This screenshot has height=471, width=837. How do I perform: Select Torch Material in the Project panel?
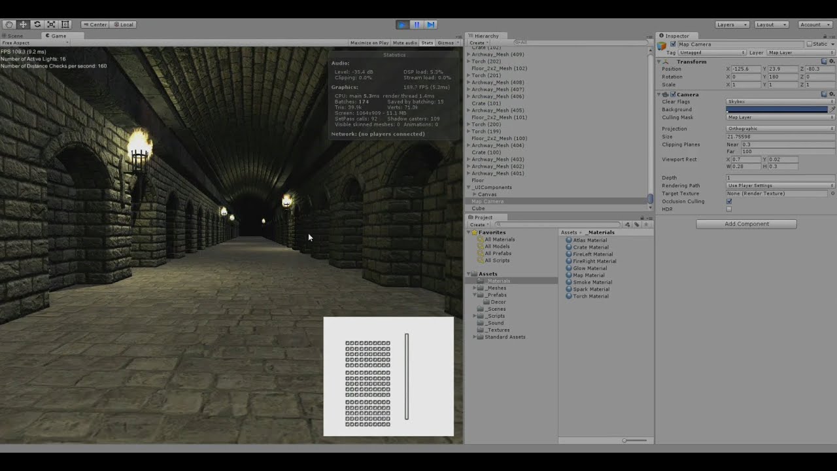tap(590, 296)
